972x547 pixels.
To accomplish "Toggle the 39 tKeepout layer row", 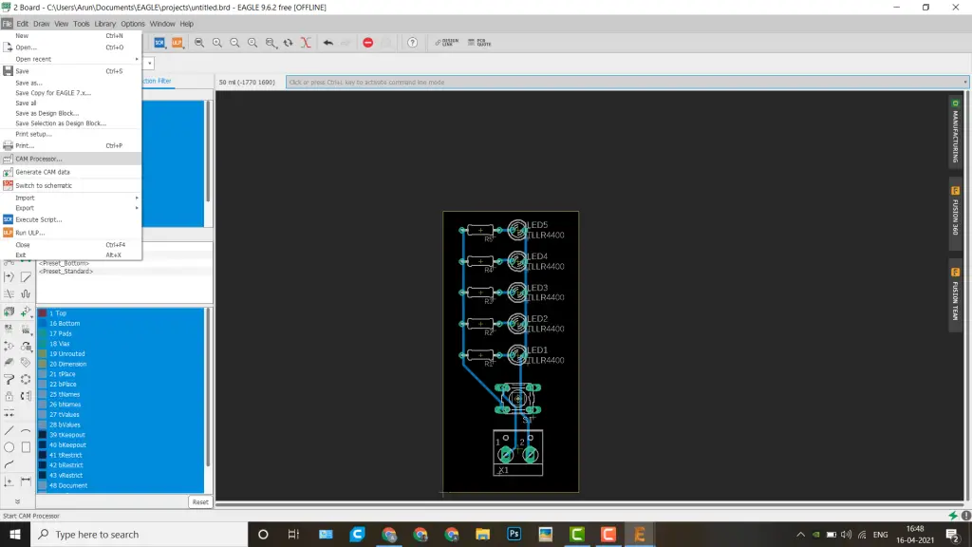I will (x=121, y=435).
